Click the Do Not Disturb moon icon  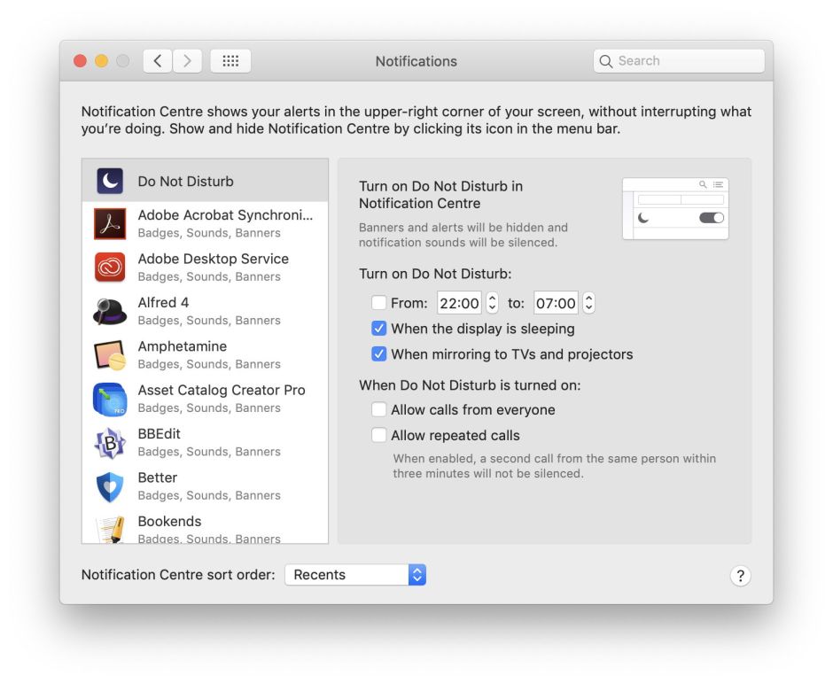pyautogui.click(x=110, y=181)
